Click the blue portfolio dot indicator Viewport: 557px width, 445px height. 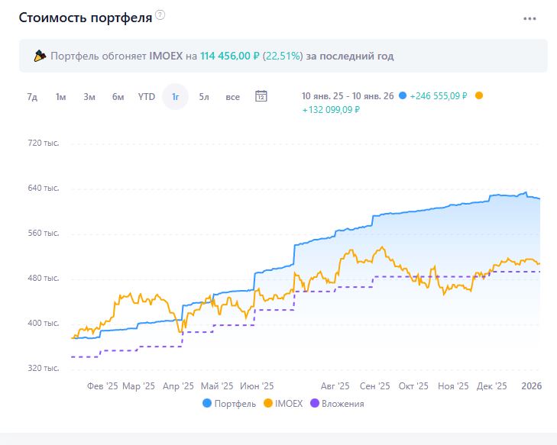tap(403, 96)
